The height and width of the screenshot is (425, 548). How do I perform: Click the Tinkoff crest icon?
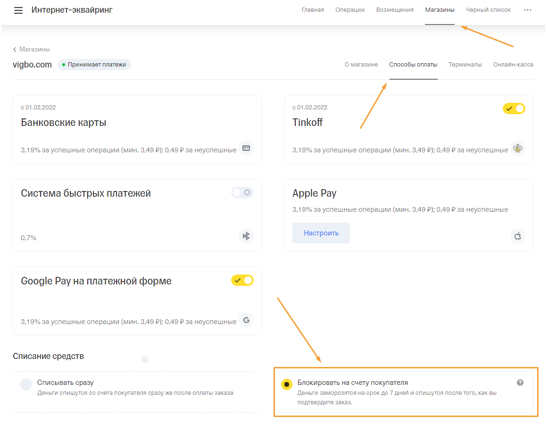click(518, 148)
